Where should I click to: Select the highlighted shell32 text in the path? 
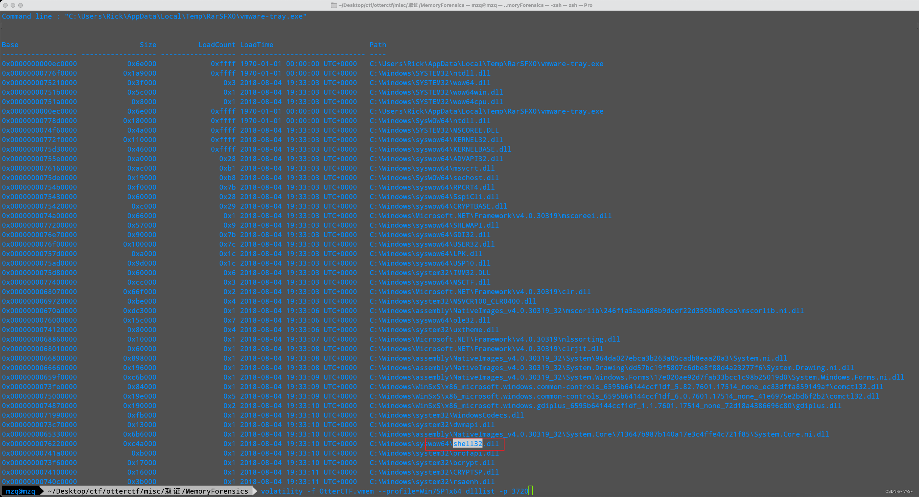point(467,443)
